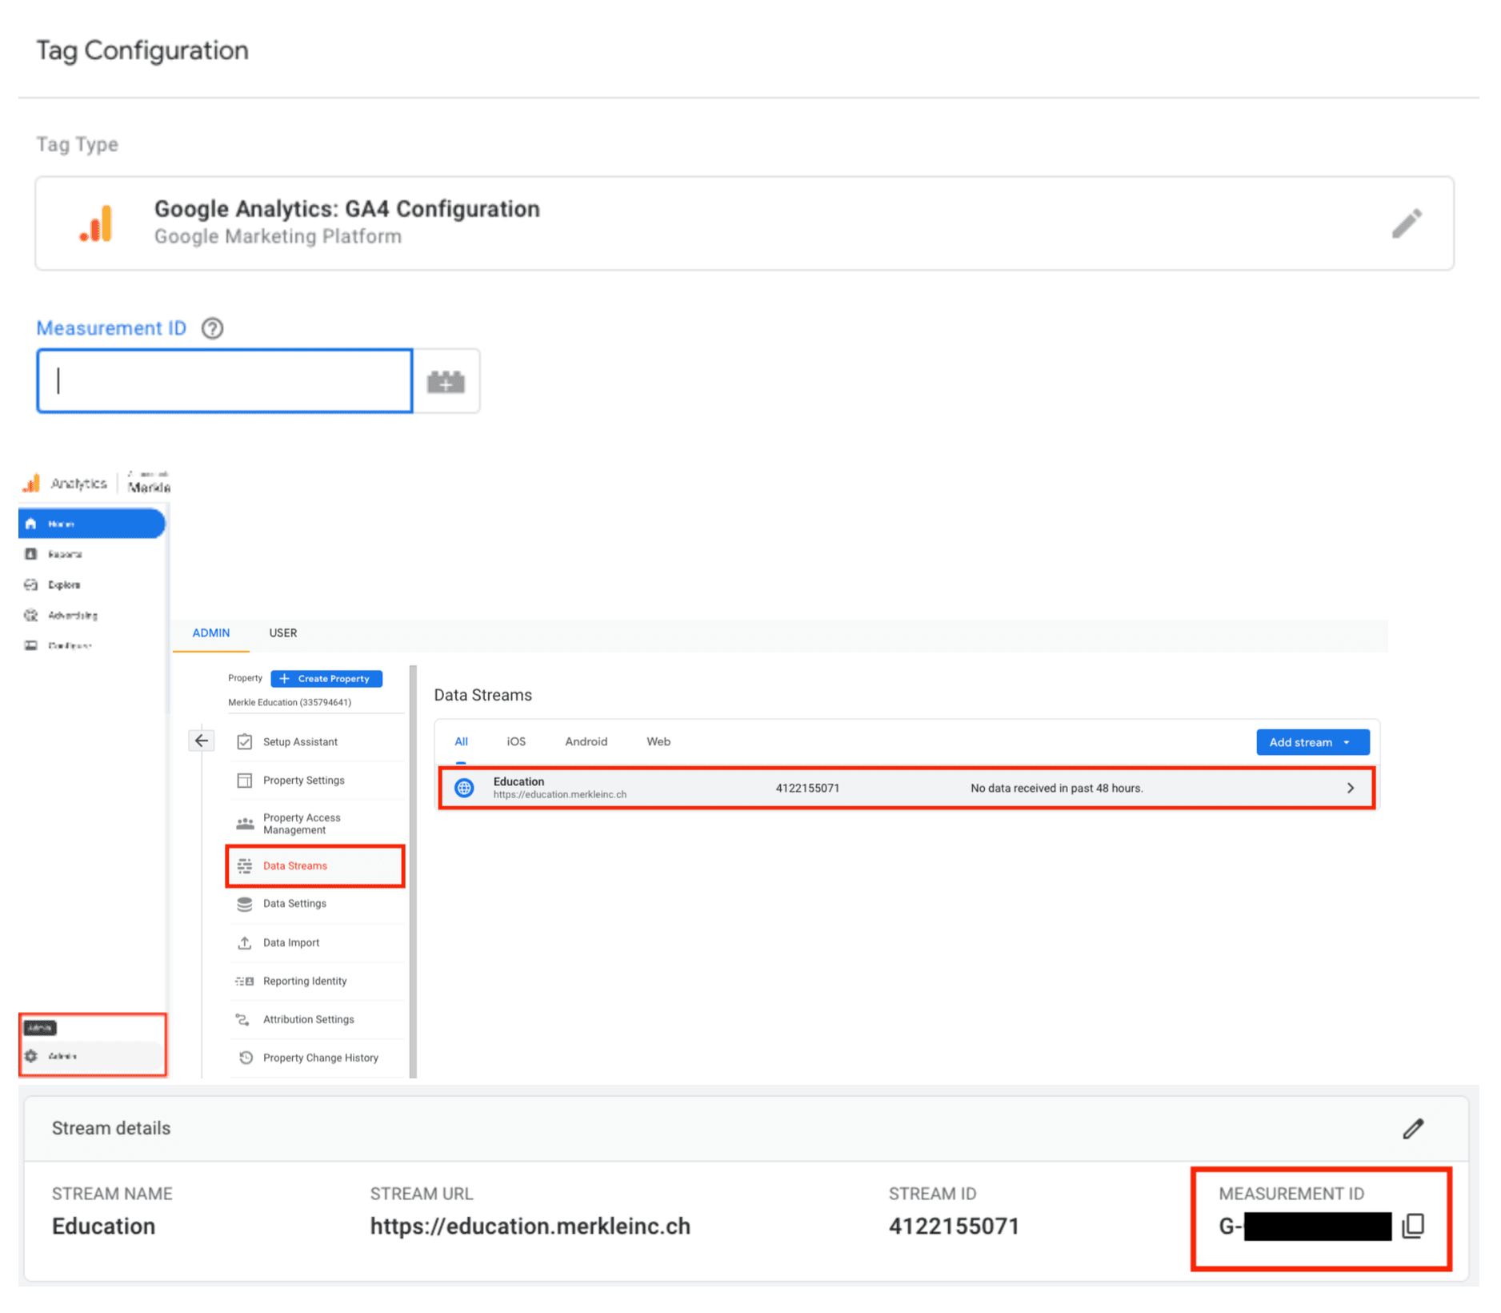
Task: Click the back arrow beside the property menu
Action: pos(202,741)
